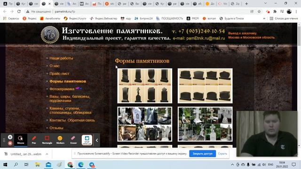Open the Windows Start menu
301x169 pixels.
pos(5,165)
